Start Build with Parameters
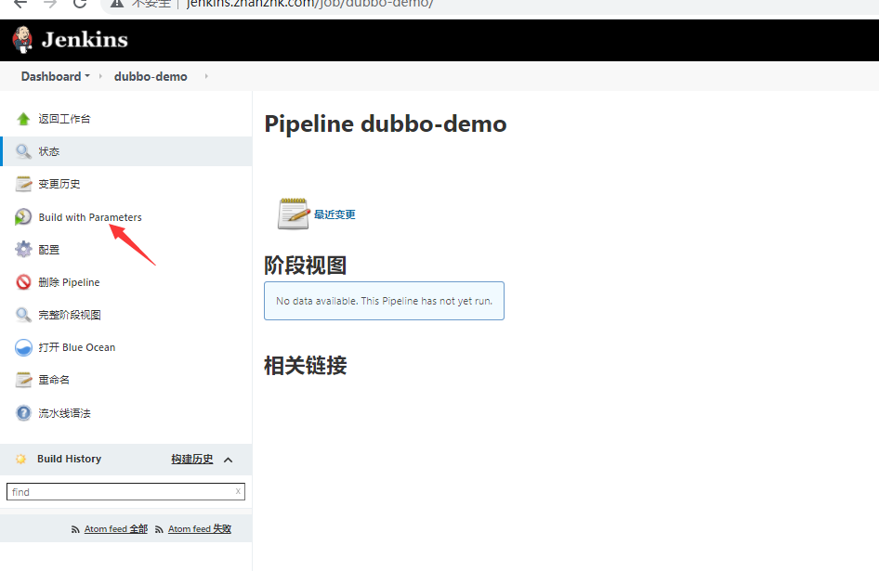 point(90,217)
